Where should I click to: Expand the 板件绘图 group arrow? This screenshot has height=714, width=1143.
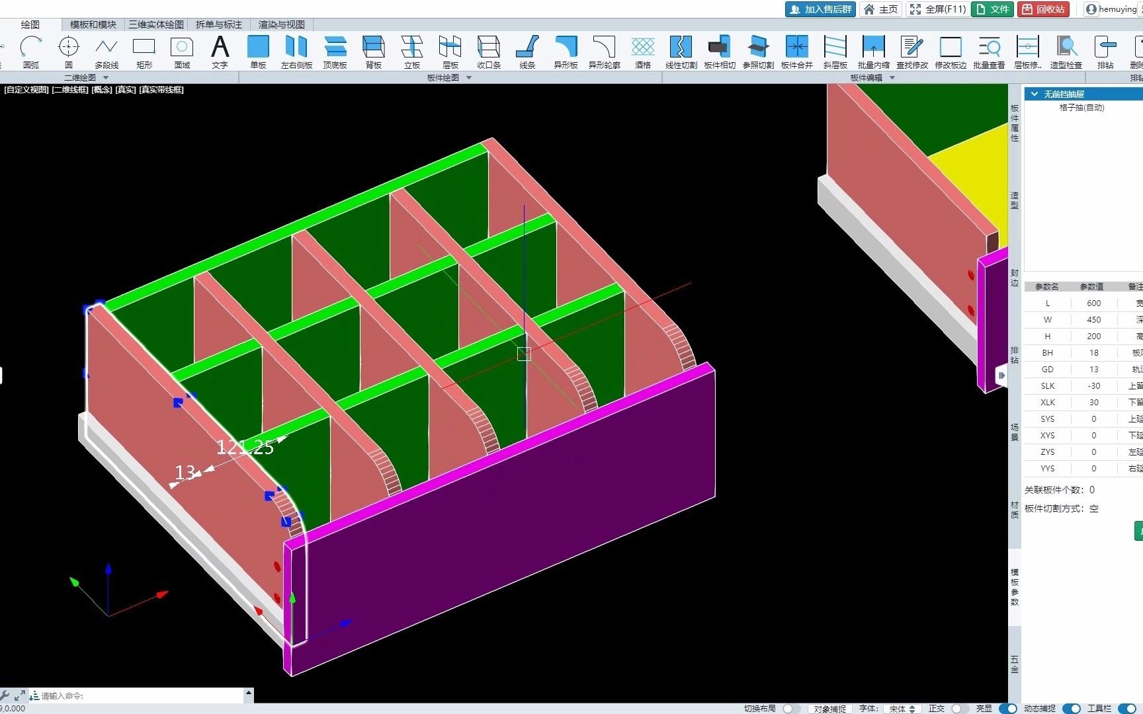(x=469, y=77)
